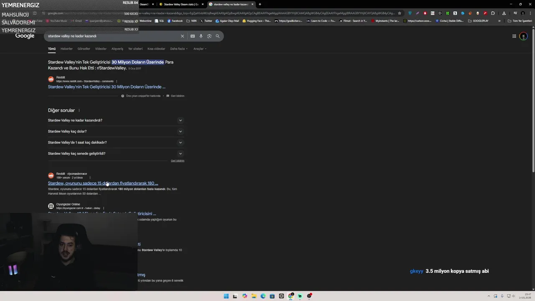535x301 pixels.
Task: Open Reddit result "Stardew Valley'nin Tek Geliştiricisi 30 Milyon..."
Action: coord(107,87)
